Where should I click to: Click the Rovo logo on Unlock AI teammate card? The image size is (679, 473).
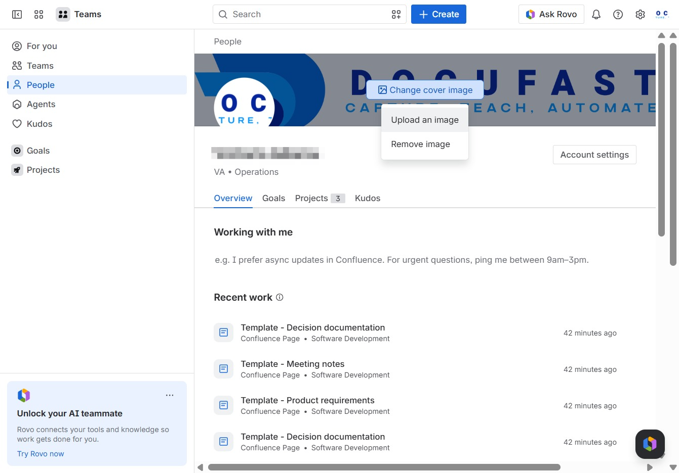(24, 395)
